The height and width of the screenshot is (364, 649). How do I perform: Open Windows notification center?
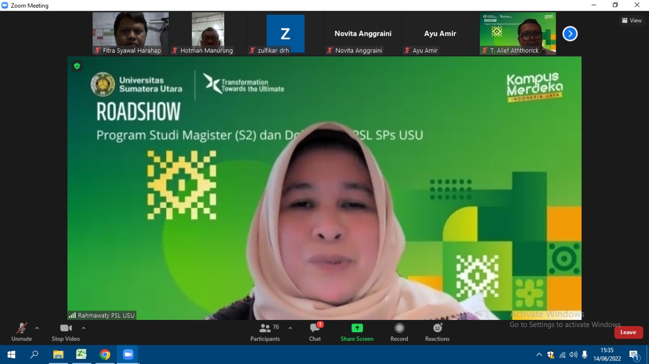(x=634, y=355)
